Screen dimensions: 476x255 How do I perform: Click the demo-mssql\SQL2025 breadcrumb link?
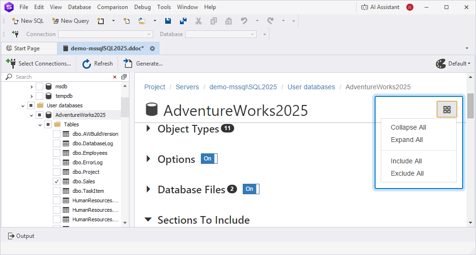(x=243, y=87)
